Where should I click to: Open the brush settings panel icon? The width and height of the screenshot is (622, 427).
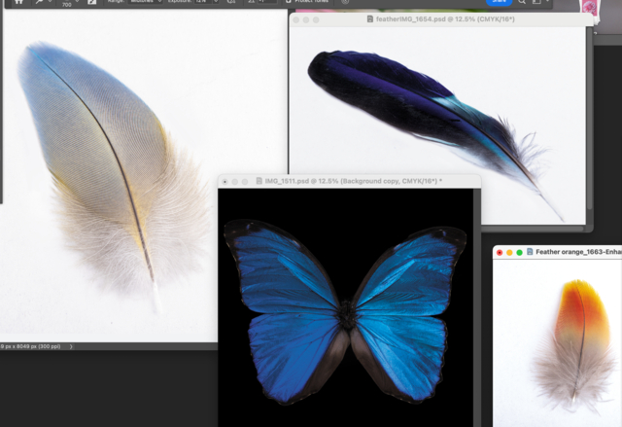(91, 3)
